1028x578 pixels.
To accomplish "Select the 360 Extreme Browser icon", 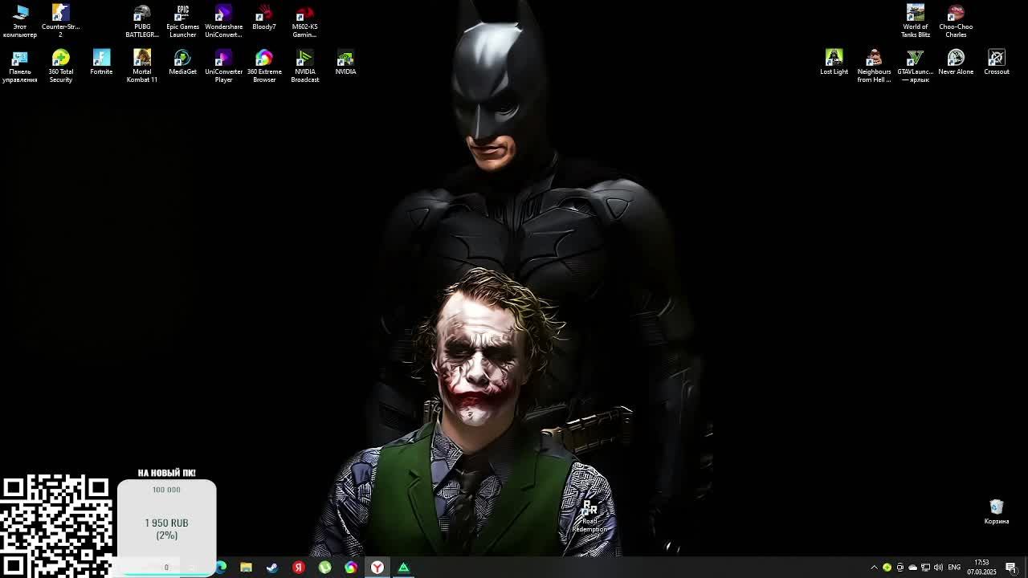I will [x=264, y=66].
